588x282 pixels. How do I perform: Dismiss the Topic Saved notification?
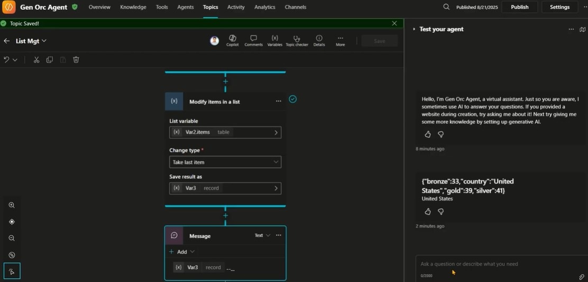[394, 23]
